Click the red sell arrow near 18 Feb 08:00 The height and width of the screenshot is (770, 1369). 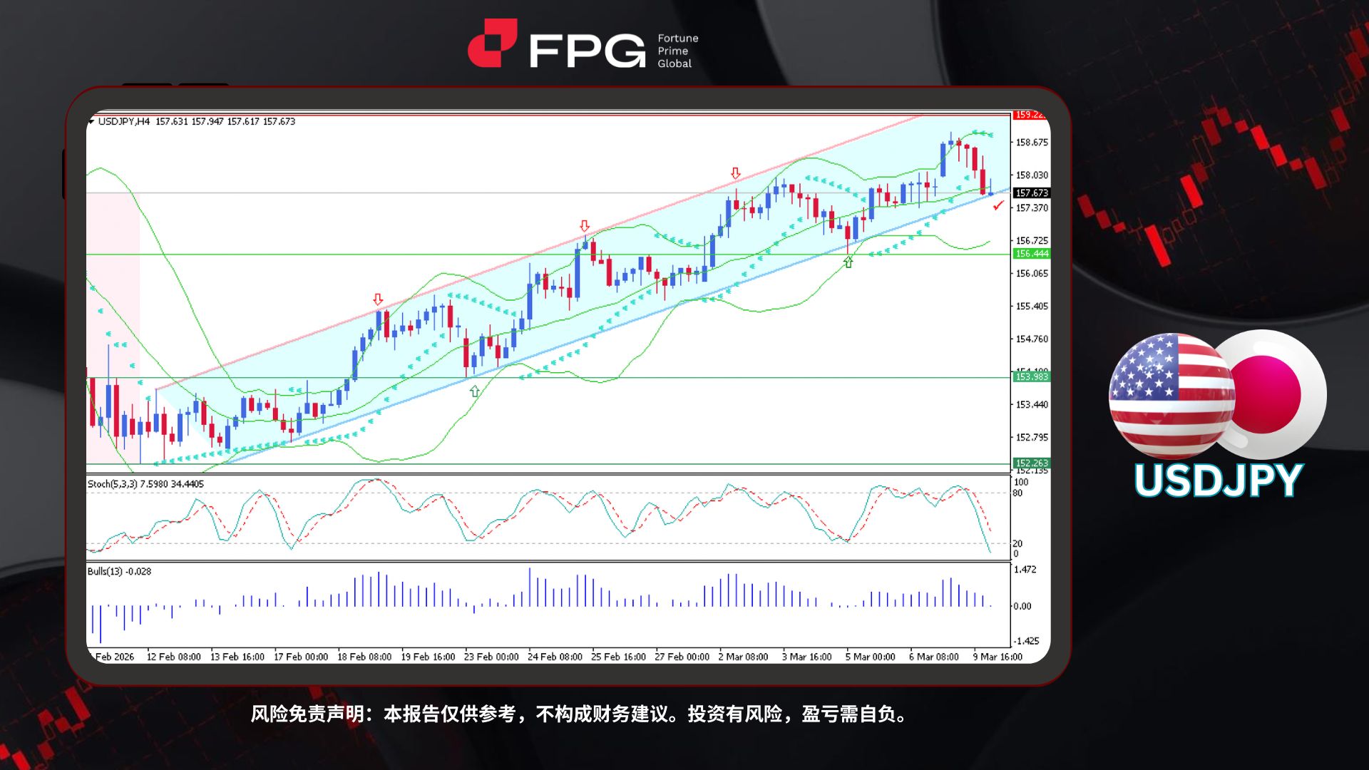coord(378,300)
